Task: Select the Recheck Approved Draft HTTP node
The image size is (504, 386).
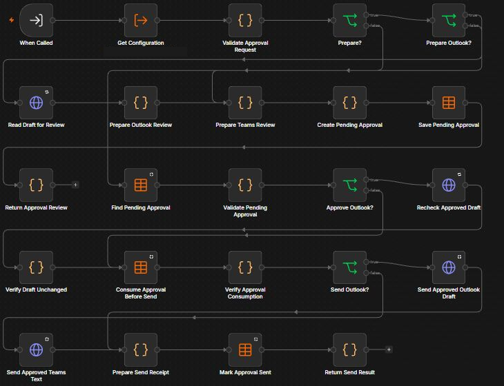Action: (x=449, y=185)
